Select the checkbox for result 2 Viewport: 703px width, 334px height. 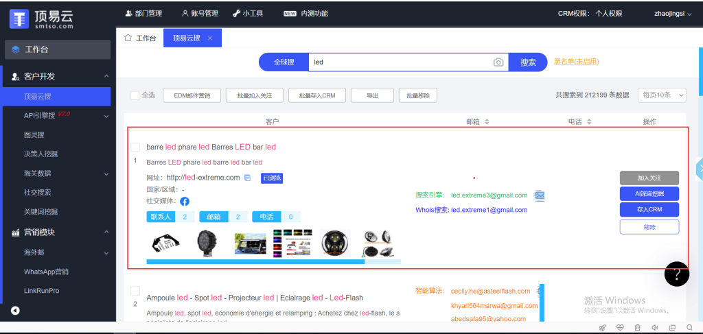click(x=135, y=291)
